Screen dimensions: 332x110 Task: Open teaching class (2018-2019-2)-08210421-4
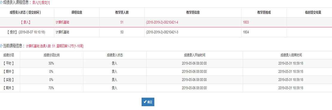[162, 22]
